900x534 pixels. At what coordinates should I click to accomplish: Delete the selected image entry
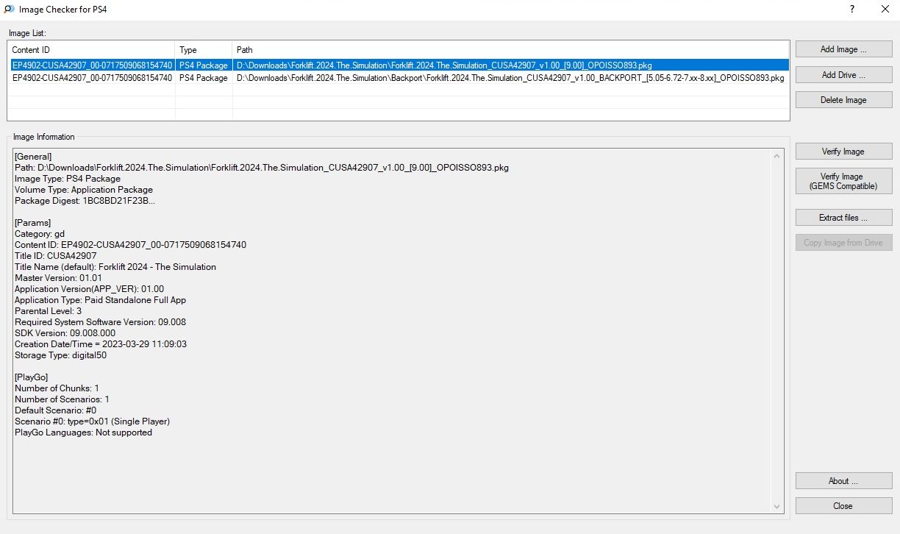click(843, 100)
